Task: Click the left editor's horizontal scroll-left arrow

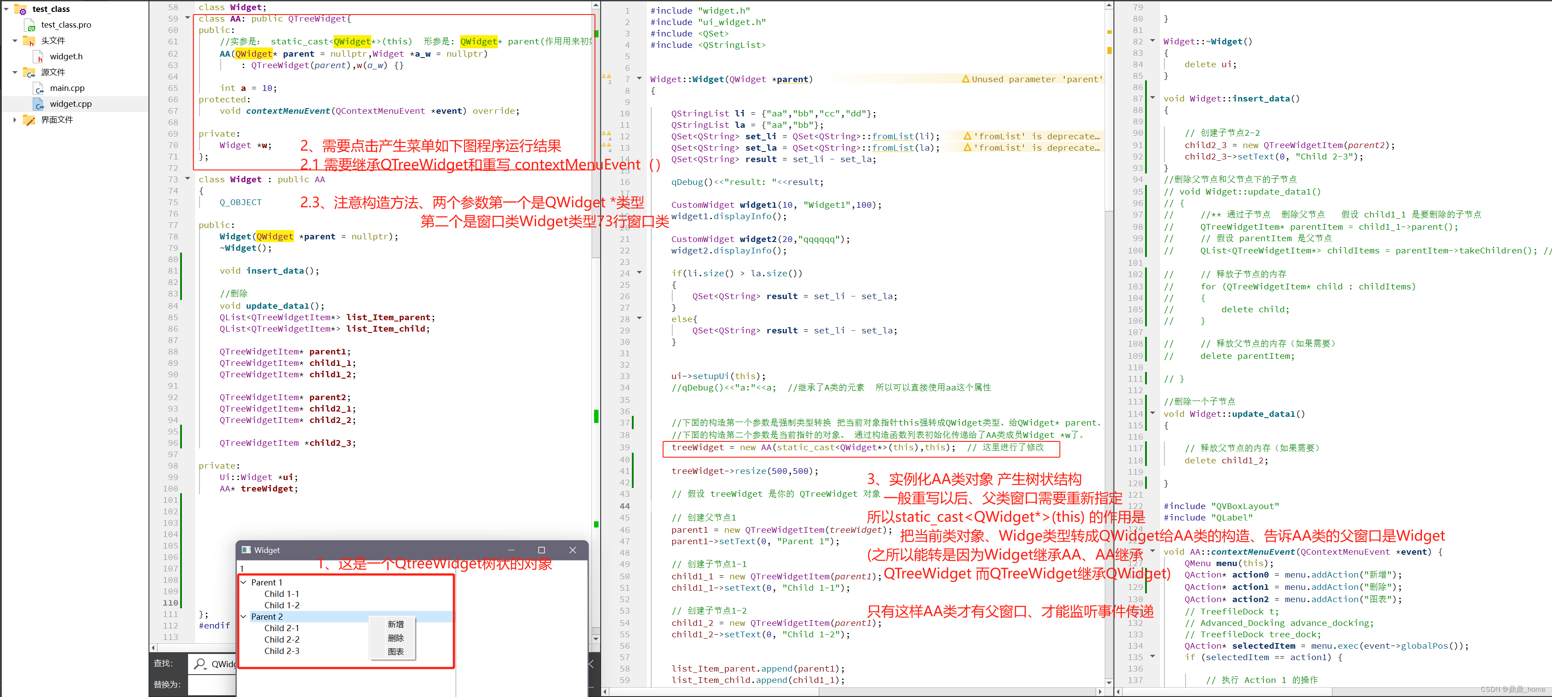Action: coord(154,648)
